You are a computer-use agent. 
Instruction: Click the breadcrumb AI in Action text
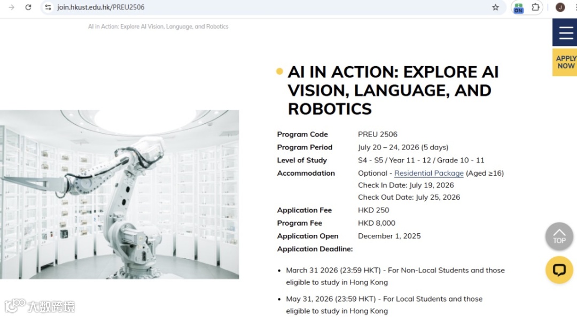pos(158,27)
